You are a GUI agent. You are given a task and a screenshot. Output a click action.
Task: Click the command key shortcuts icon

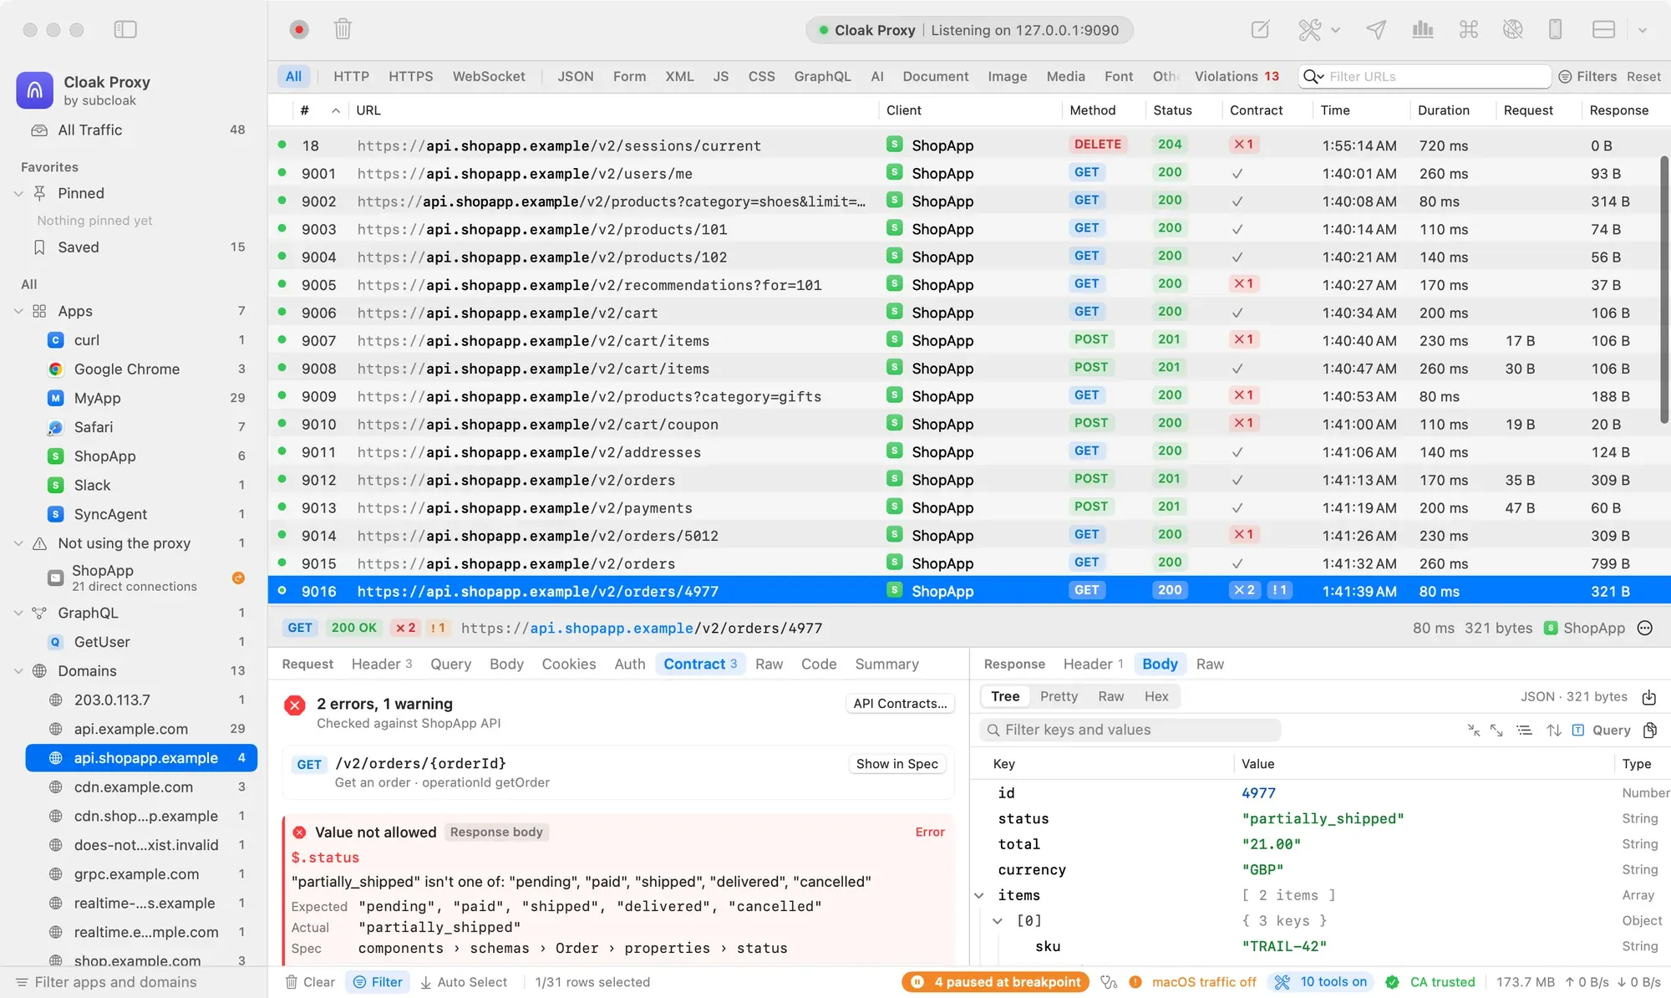pos(1468,29)
